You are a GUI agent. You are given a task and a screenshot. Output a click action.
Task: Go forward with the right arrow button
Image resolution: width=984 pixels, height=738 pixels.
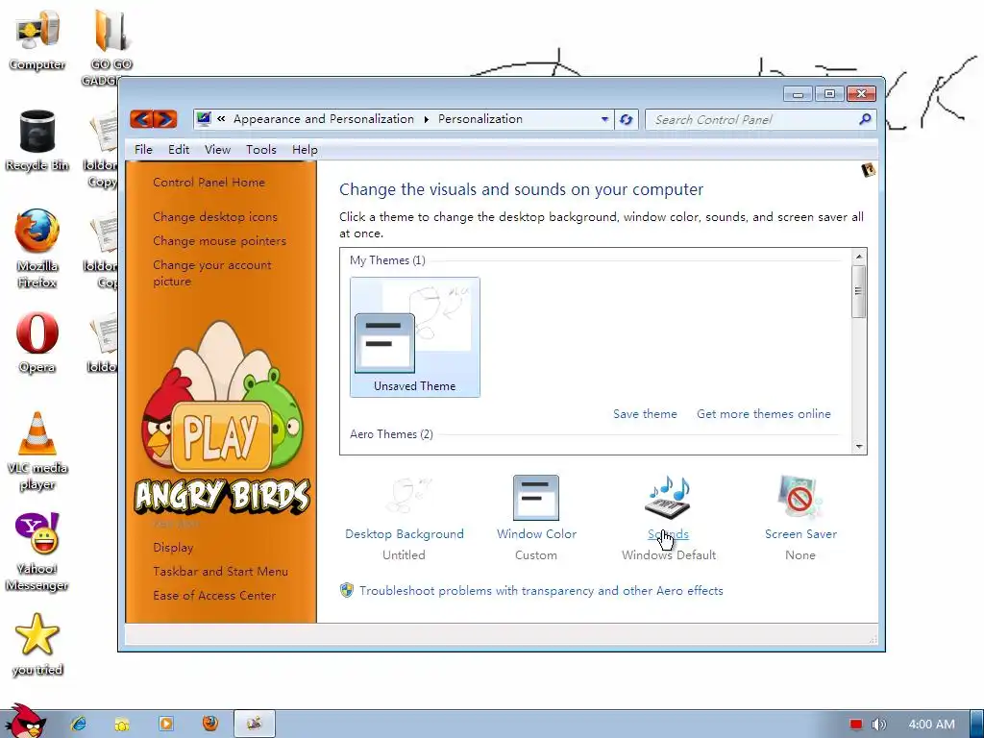165,118
